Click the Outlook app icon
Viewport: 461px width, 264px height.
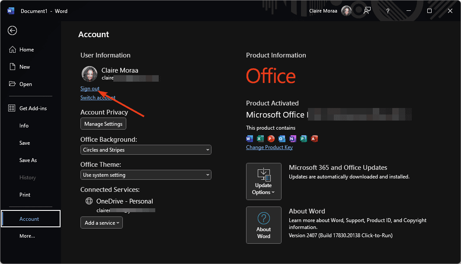point(282,138)
